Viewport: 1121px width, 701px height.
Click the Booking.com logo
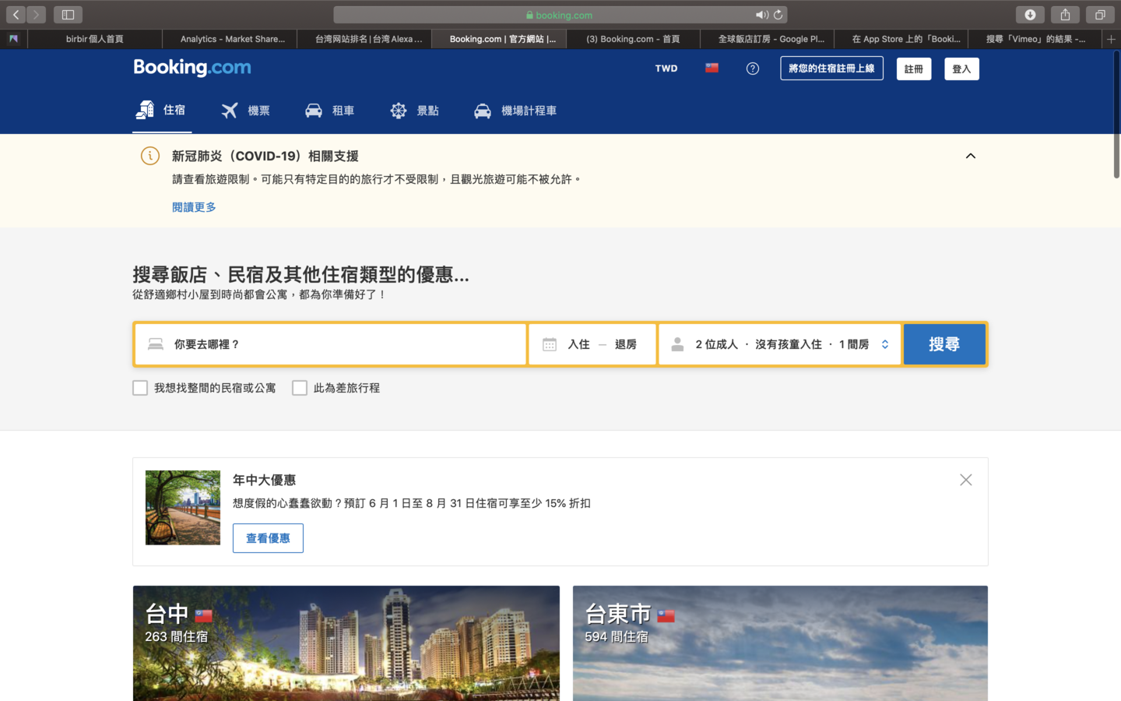[x=192, y=68]
